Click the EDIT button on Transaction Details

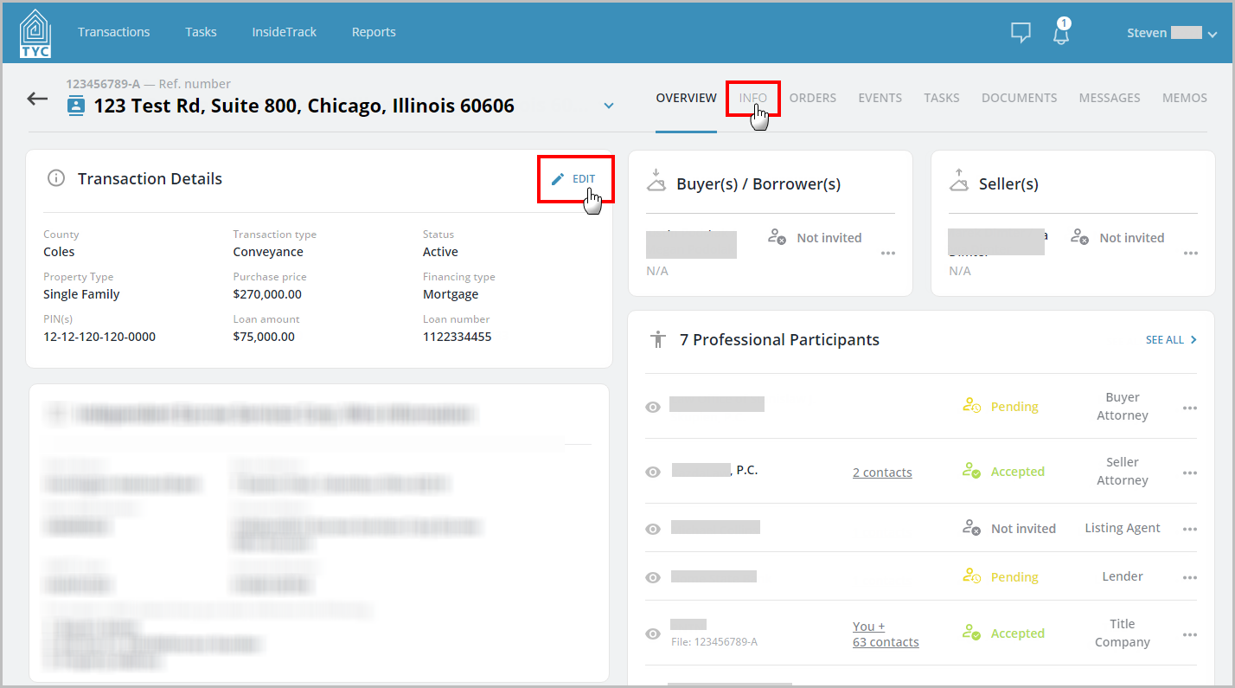point(575,178)
